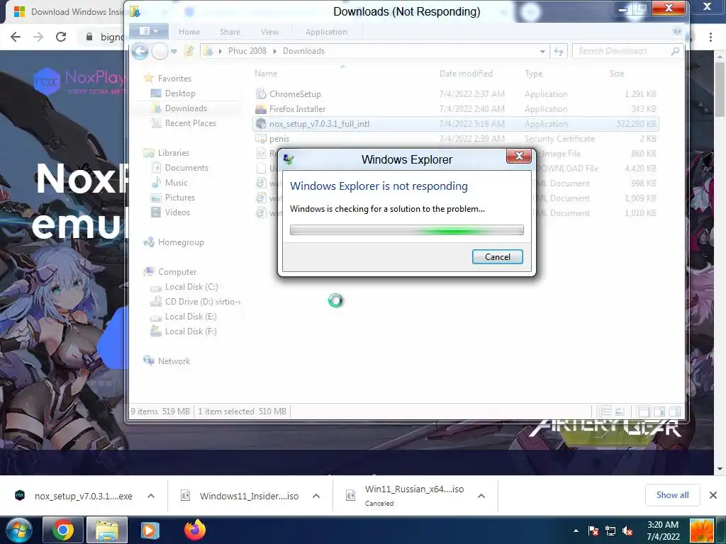Click the progress bar in the dialog
Viewport: 726px width, 544px height.
(x=406, y=230)
